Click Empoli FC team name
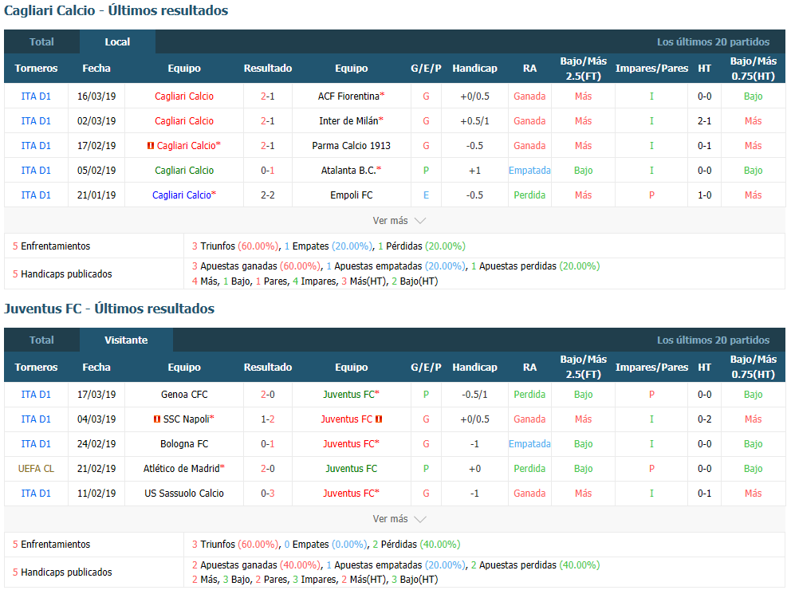Image resolution: width=791 pixels, height=594 pixels. click(x=351, y=195)
